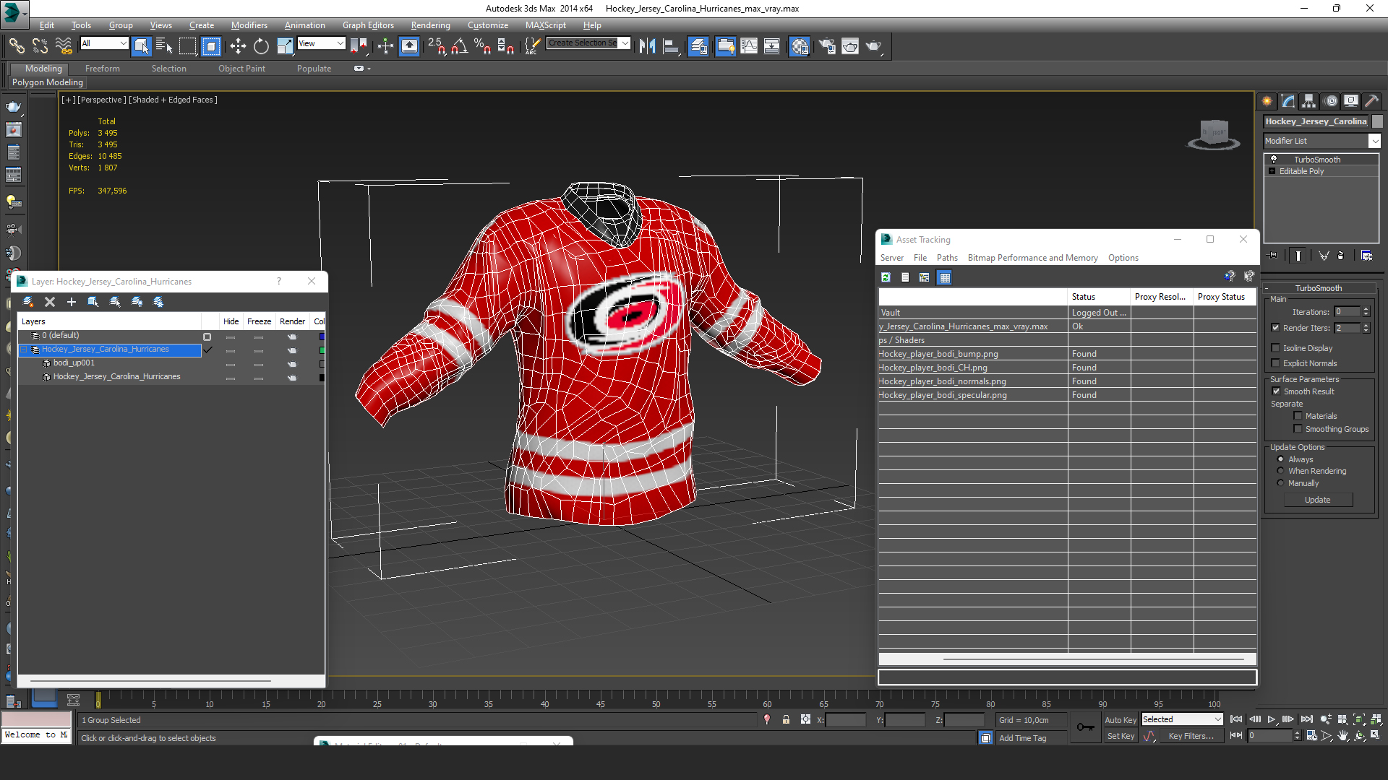Click the Align tool icon
The width and height of the screenshot is (1388, 780).
671,46
